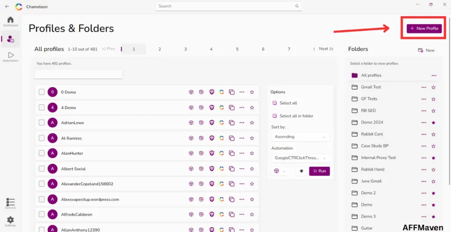This screenshot has height=232, width=451.
Task: Tick the Al Ramirez checkbox
Action: (42, 138)
